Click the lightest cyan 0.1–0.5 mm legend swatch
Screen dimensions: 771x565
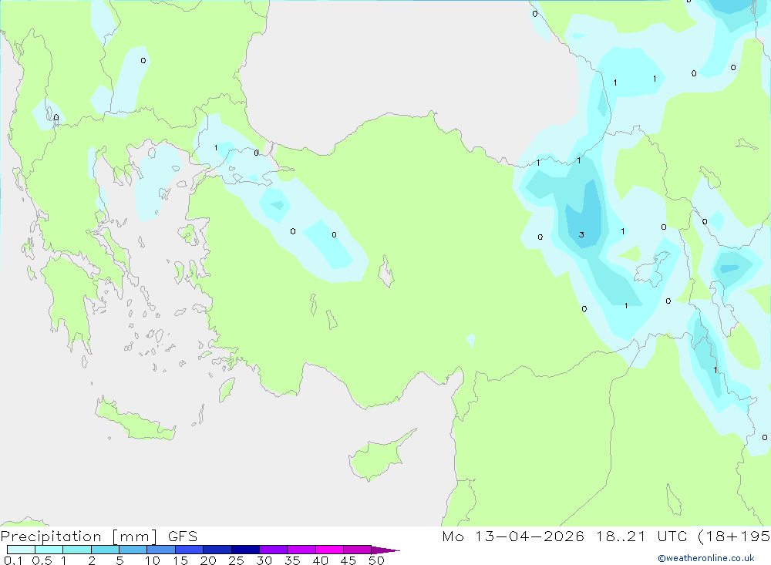coord(21,550)
